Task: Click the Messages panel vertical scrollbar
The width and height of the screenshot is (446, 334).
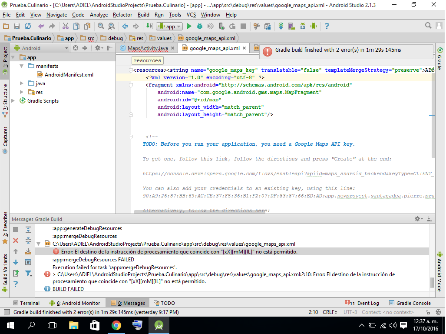Action: click(x=432, y=282)
